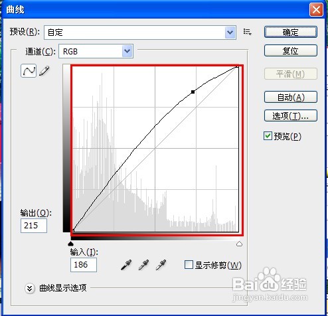This screenshot has height=316, width=328.
Task: Open the 预设 dropdown list
Action: tap(230, 33)
